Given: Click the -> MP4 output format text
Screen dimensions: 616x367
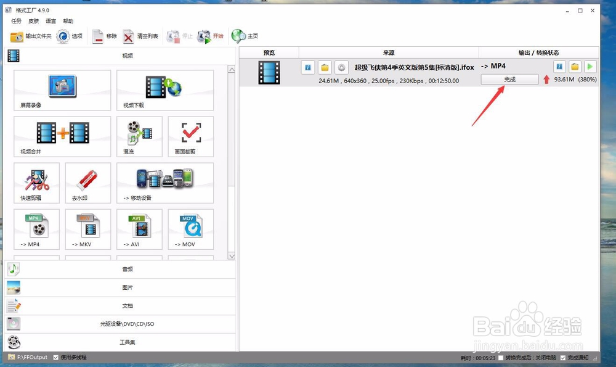Looking at the screenshot, I should (493, 66).
